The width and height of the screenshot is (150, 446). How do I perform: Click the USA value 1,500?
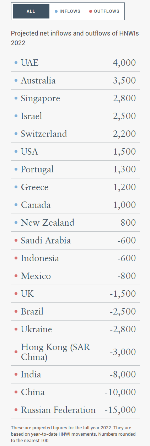[124, 152]
